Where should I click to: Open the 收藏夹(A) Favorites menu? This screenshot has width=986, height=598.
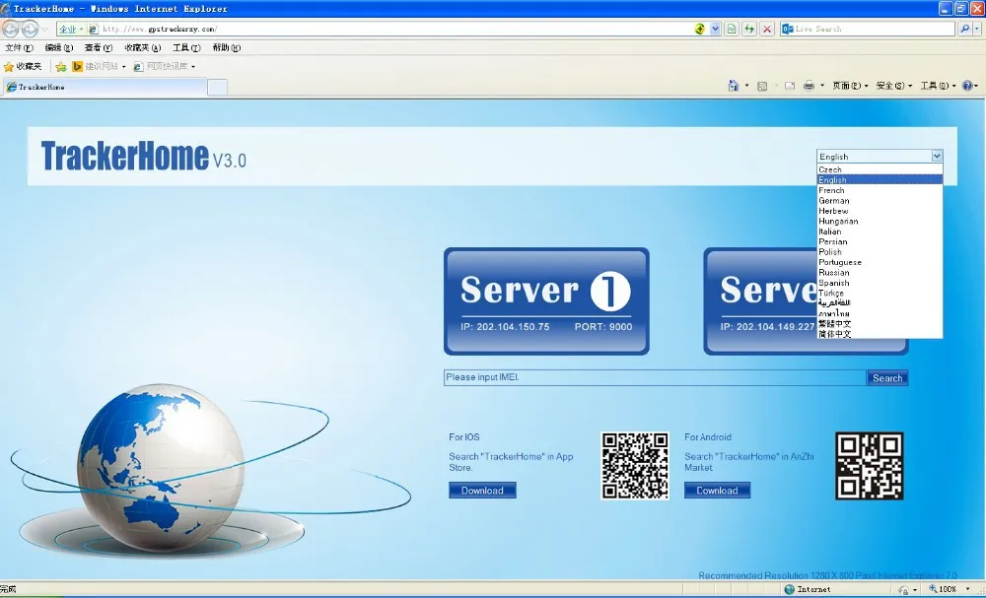[x=143, y=47]
